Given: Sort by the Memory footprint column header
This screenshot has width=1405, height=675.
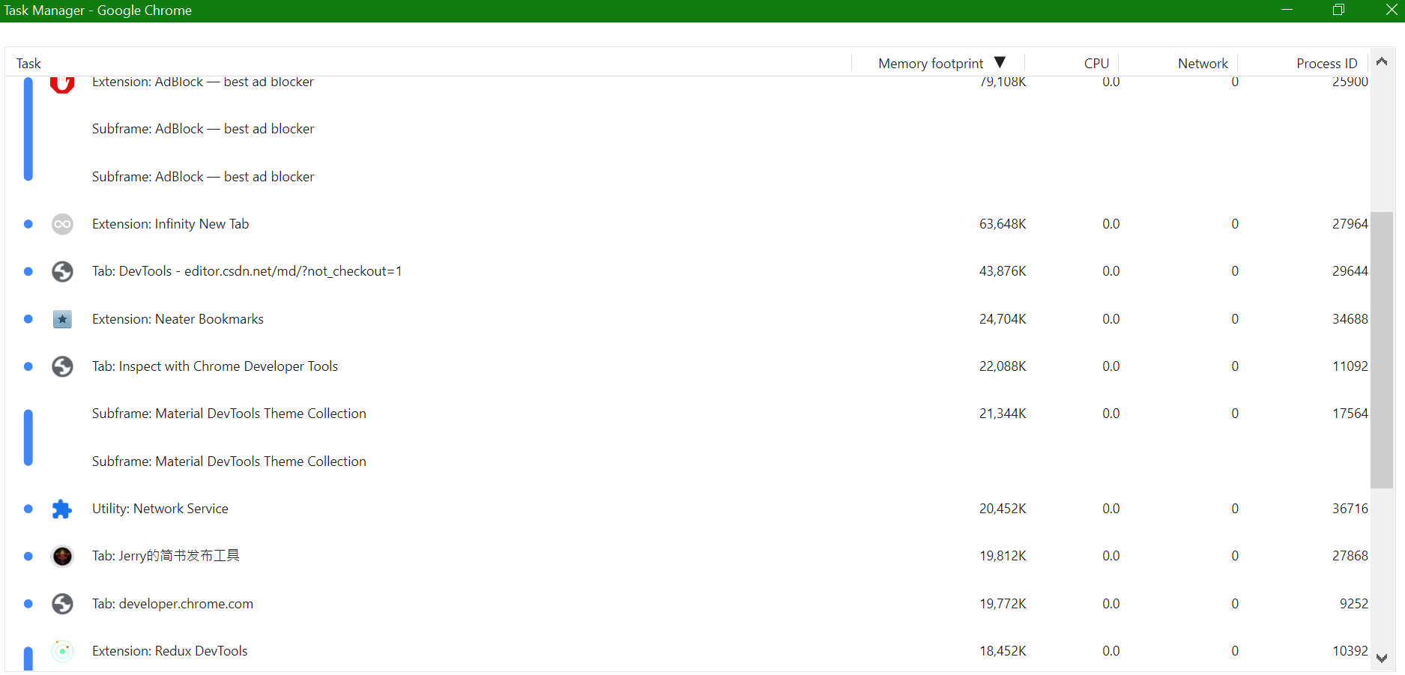Looking at the screenshot, I should (931, 64).
